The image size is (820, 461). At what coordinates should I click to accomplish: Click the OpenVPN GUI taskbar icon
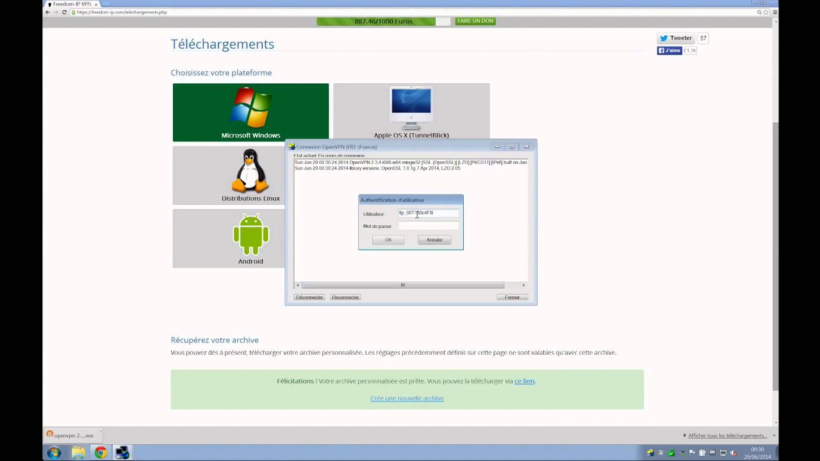[122, 453]
